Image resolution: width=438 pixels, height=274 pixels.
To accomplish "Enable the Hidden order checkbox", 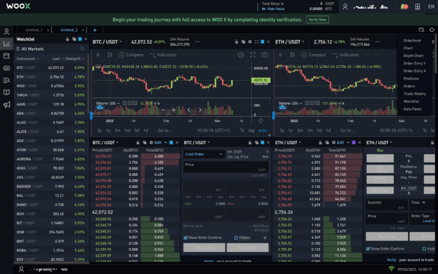I will click(x=236, y=237).
